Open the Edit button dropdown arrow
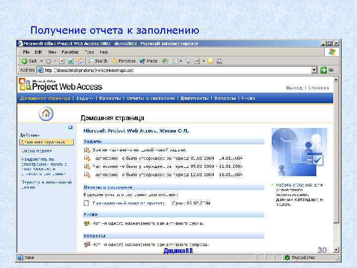 [204, 61]
